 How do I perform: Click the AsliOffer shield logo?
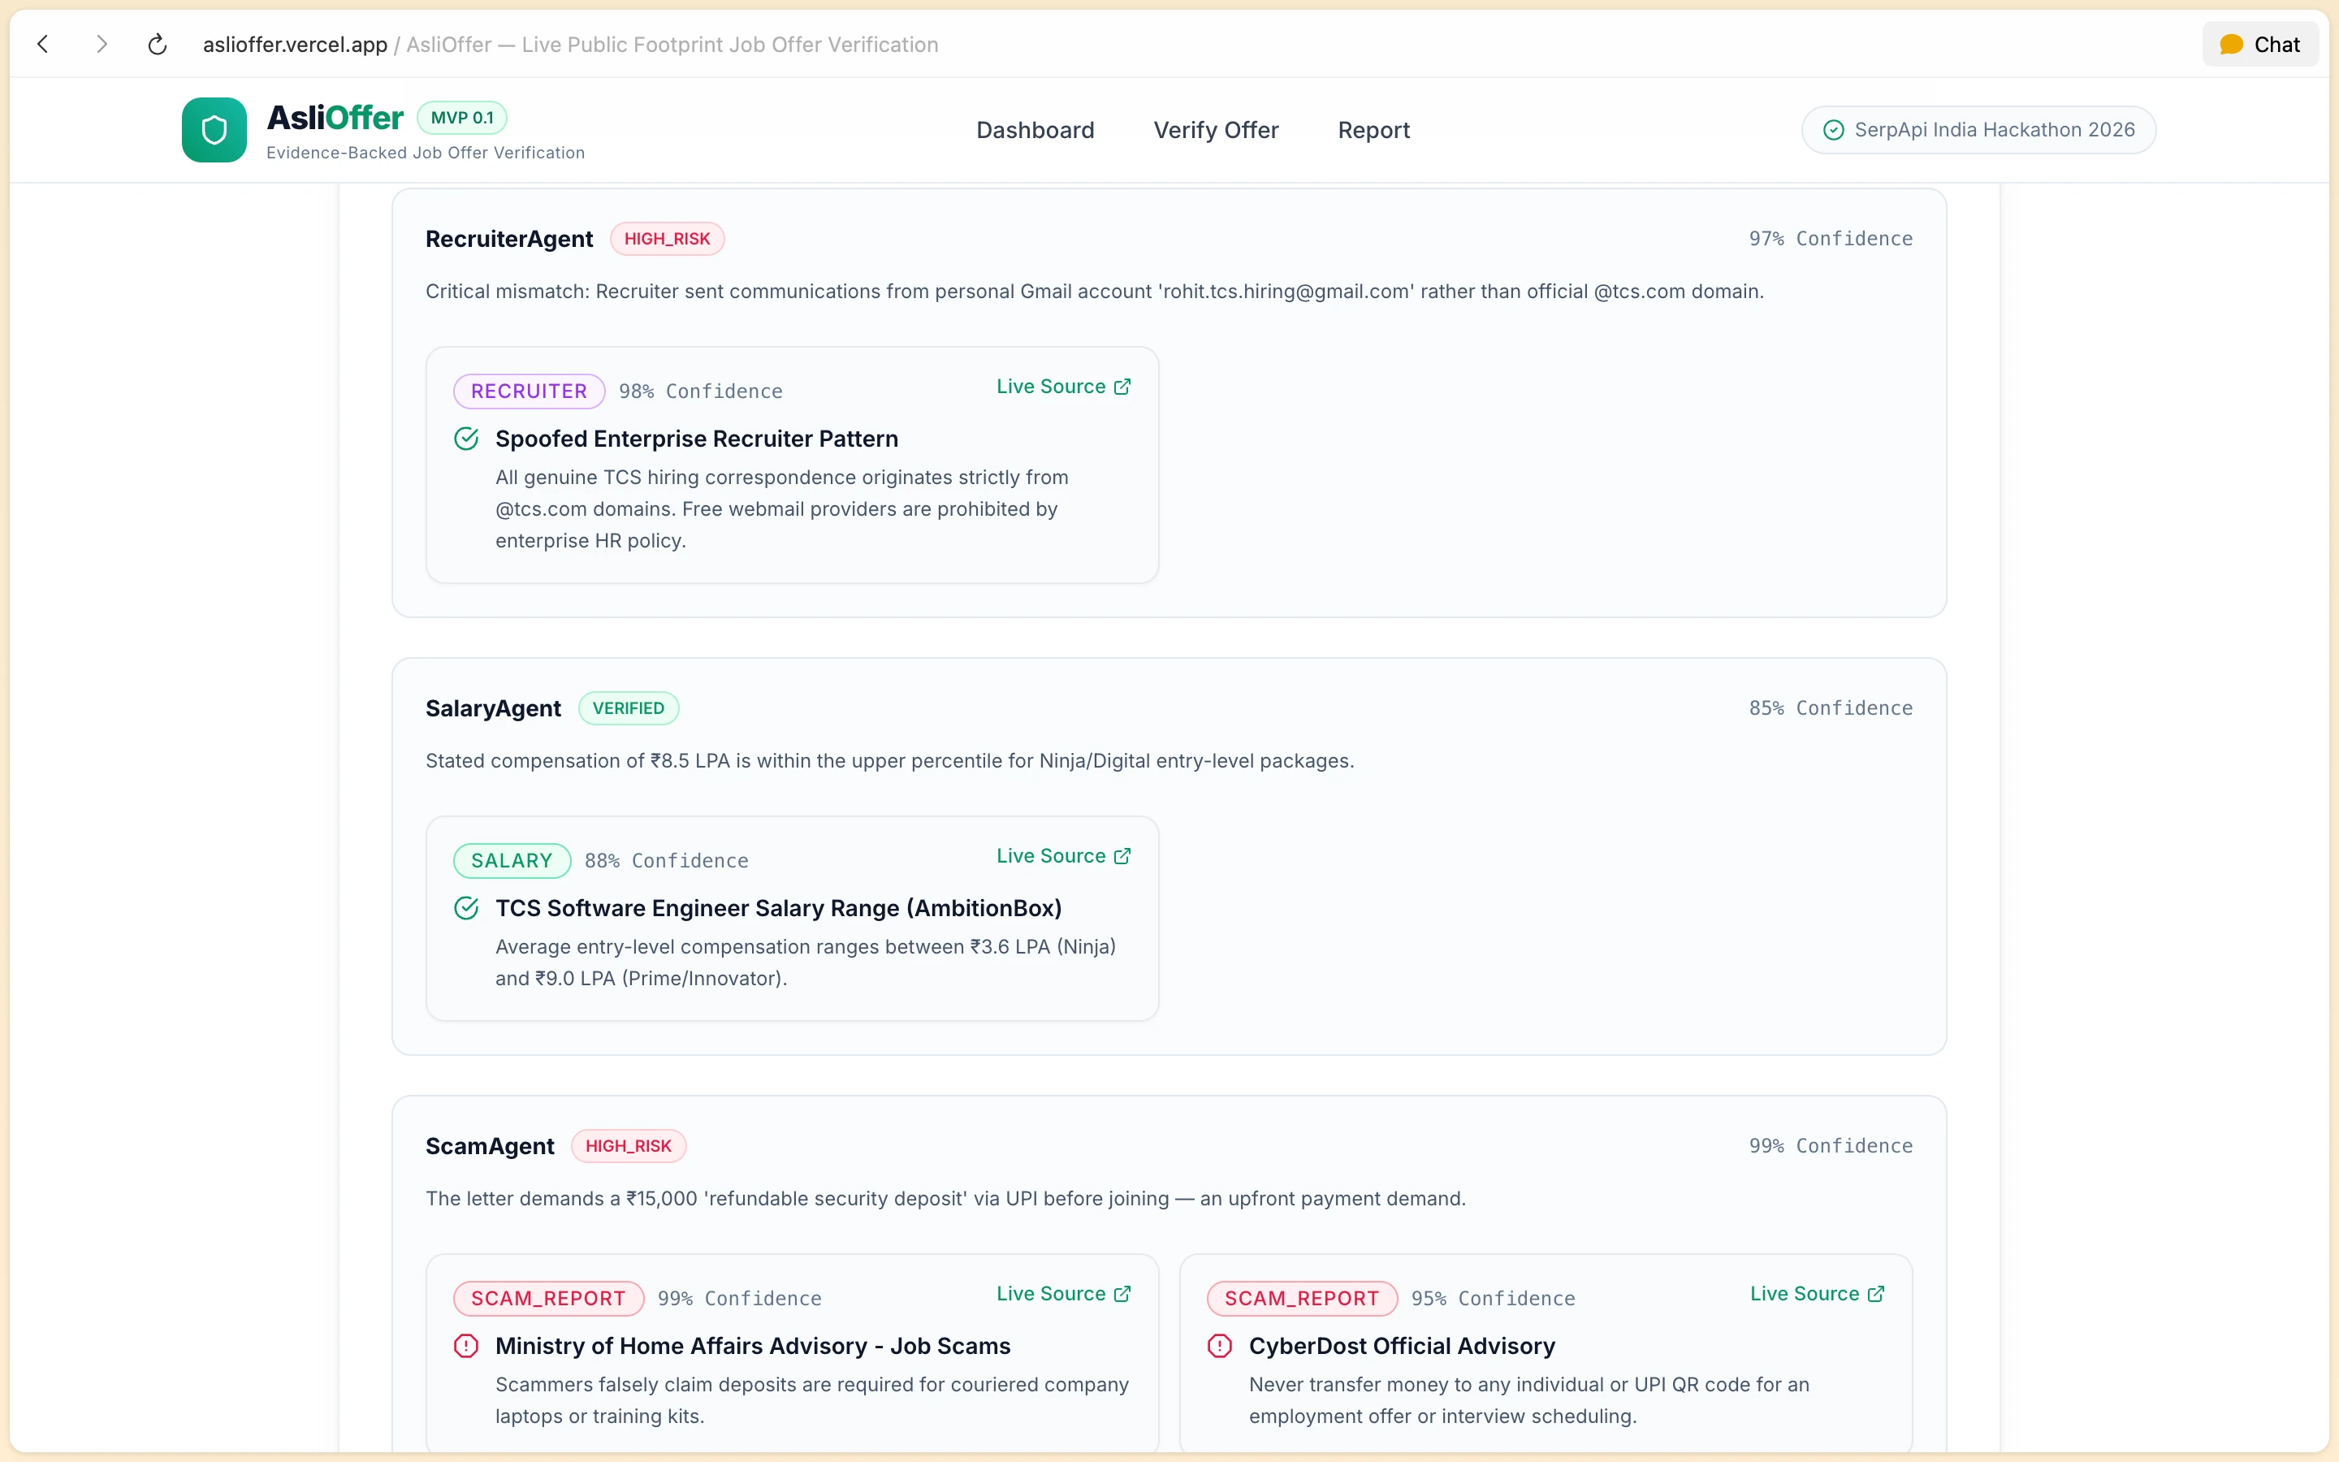214,130
